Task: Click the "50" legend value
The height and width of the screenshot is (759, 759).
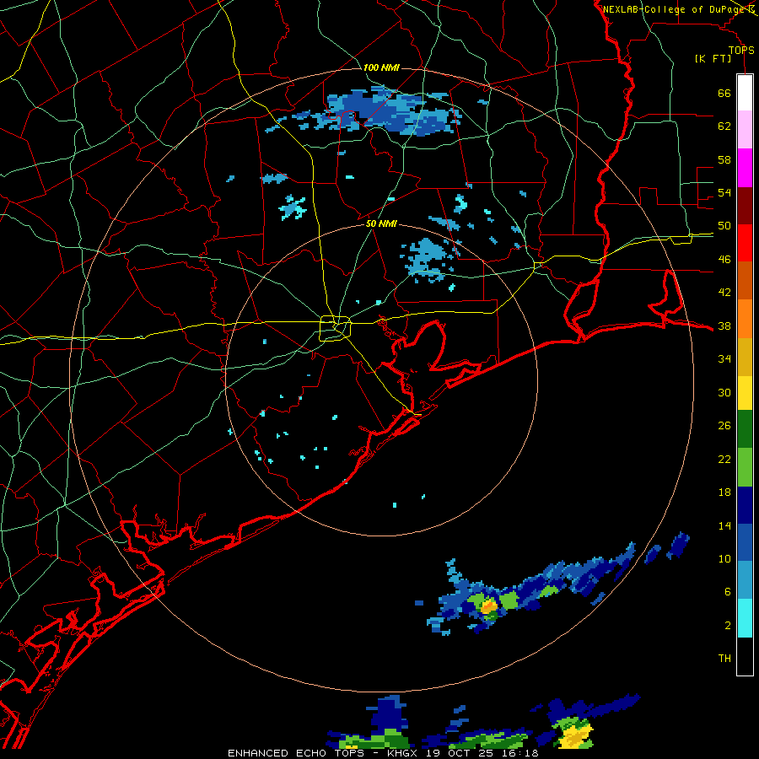Action: [724, 226]
